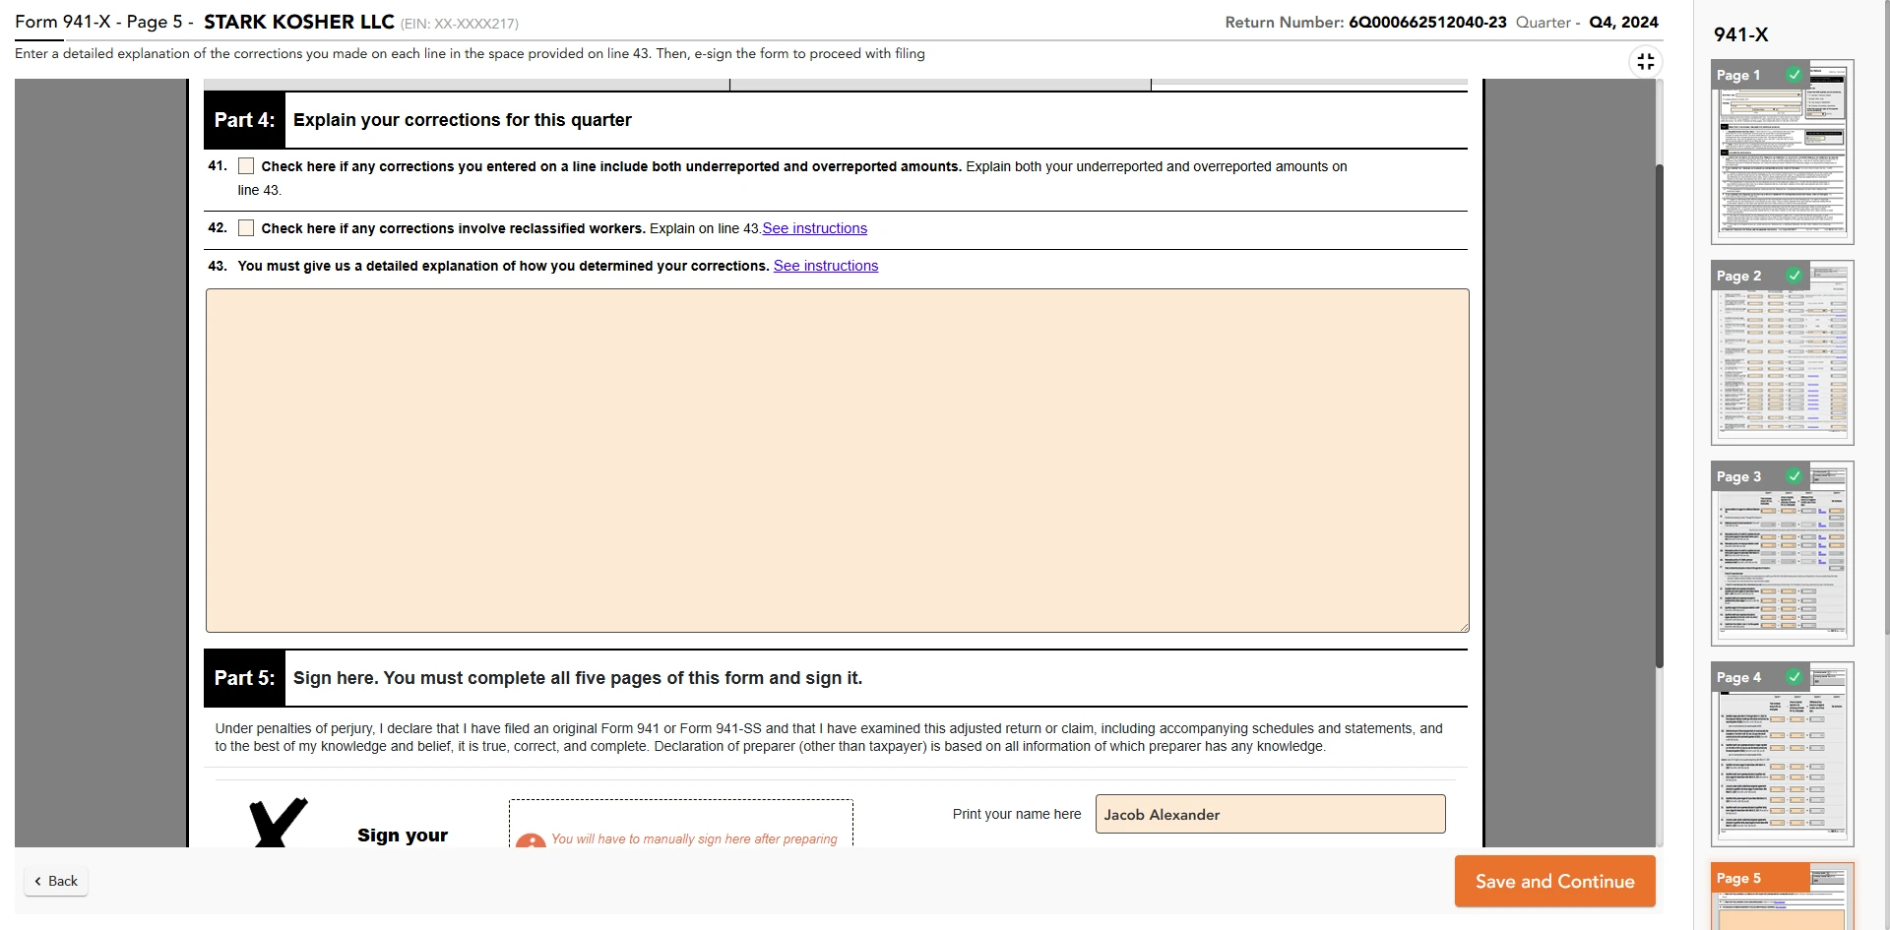The image size is (1890, 930).
Task: Click return number 6Q000662512040-23
Action: tap(1427, 22)
